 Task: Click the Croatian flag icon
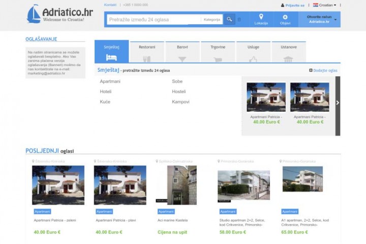(x=315, y=5)
